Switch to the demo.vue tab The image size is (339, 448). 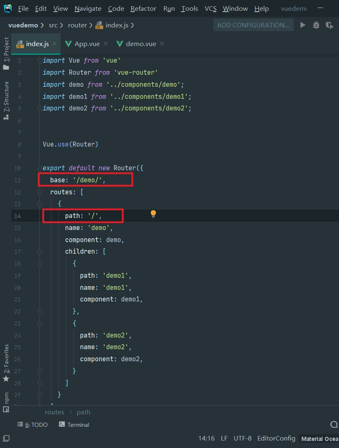[140, 44]
